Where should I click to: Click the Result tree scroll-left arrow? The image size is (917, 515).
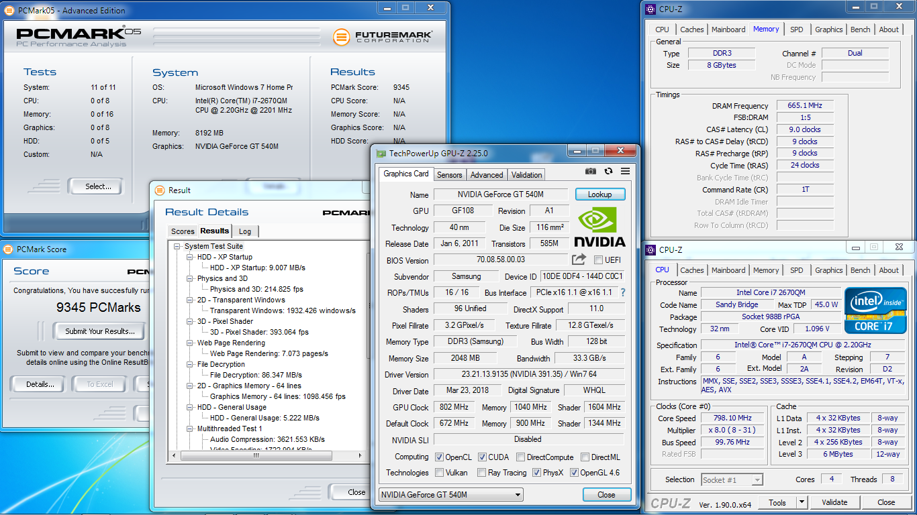point(173,455)
